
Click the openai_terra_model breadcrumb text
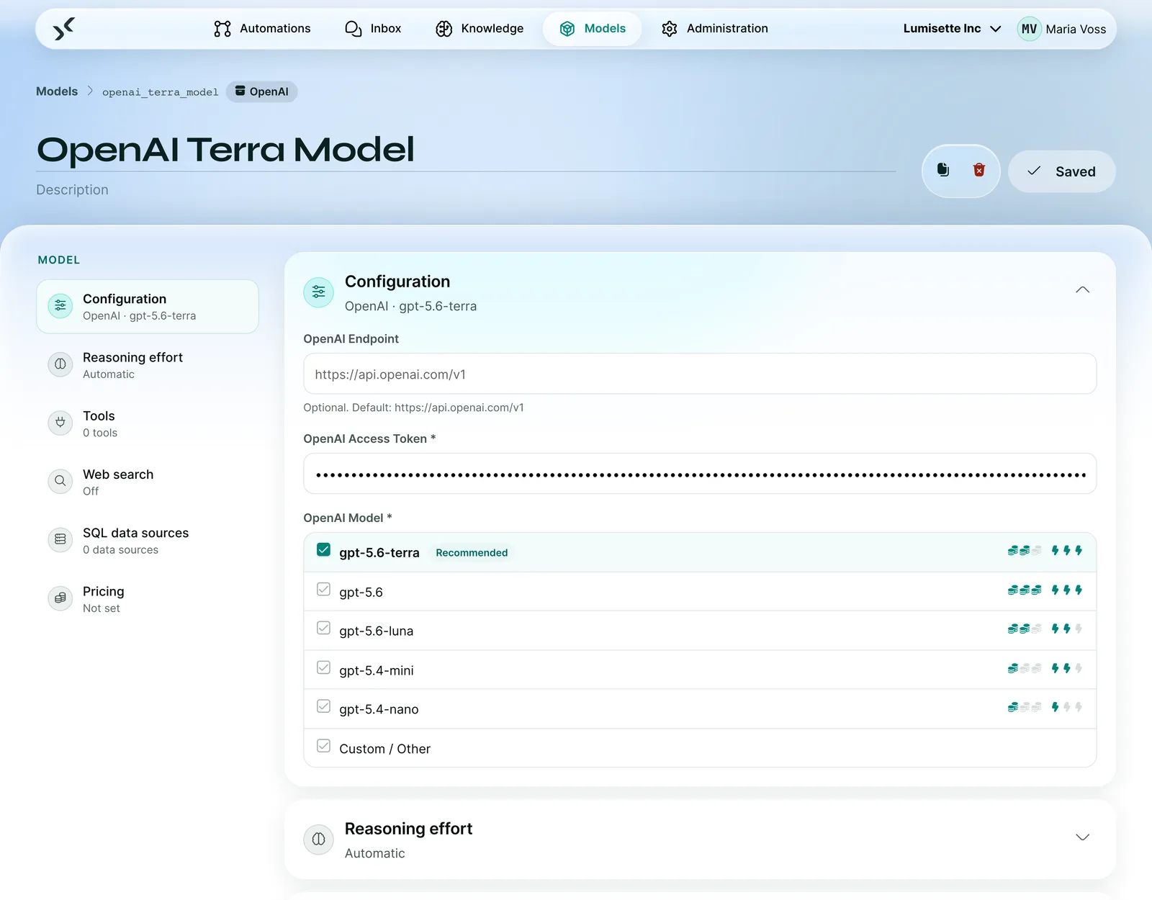point(160,92)
